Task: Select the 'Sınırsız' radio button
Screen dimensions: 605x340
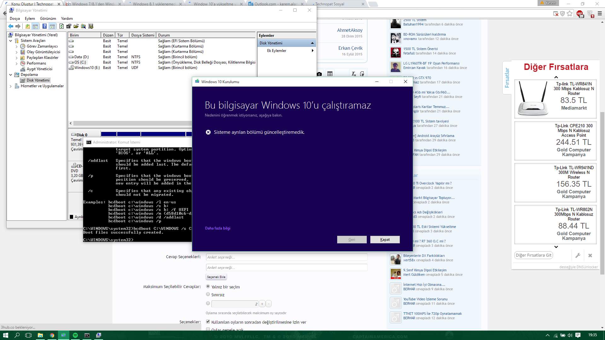Action: 208,294
